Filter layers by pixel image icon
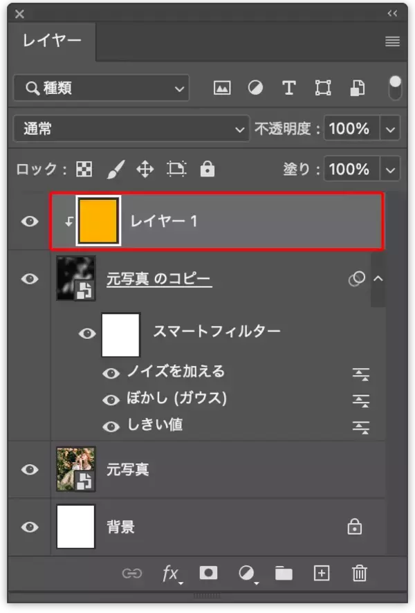This screenshot has height=613, width=415. pyautogui.click(x=222, y=88)
